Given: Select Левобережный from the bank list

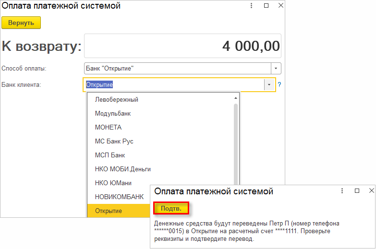Looking at the screenshot, I should [x=160, y=99].
